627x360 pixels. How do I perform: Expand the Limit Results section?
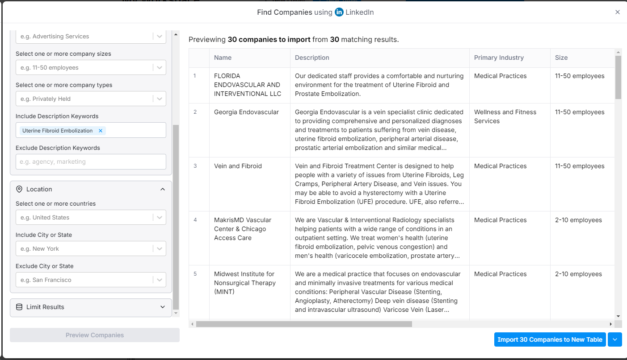pos(163,307)
